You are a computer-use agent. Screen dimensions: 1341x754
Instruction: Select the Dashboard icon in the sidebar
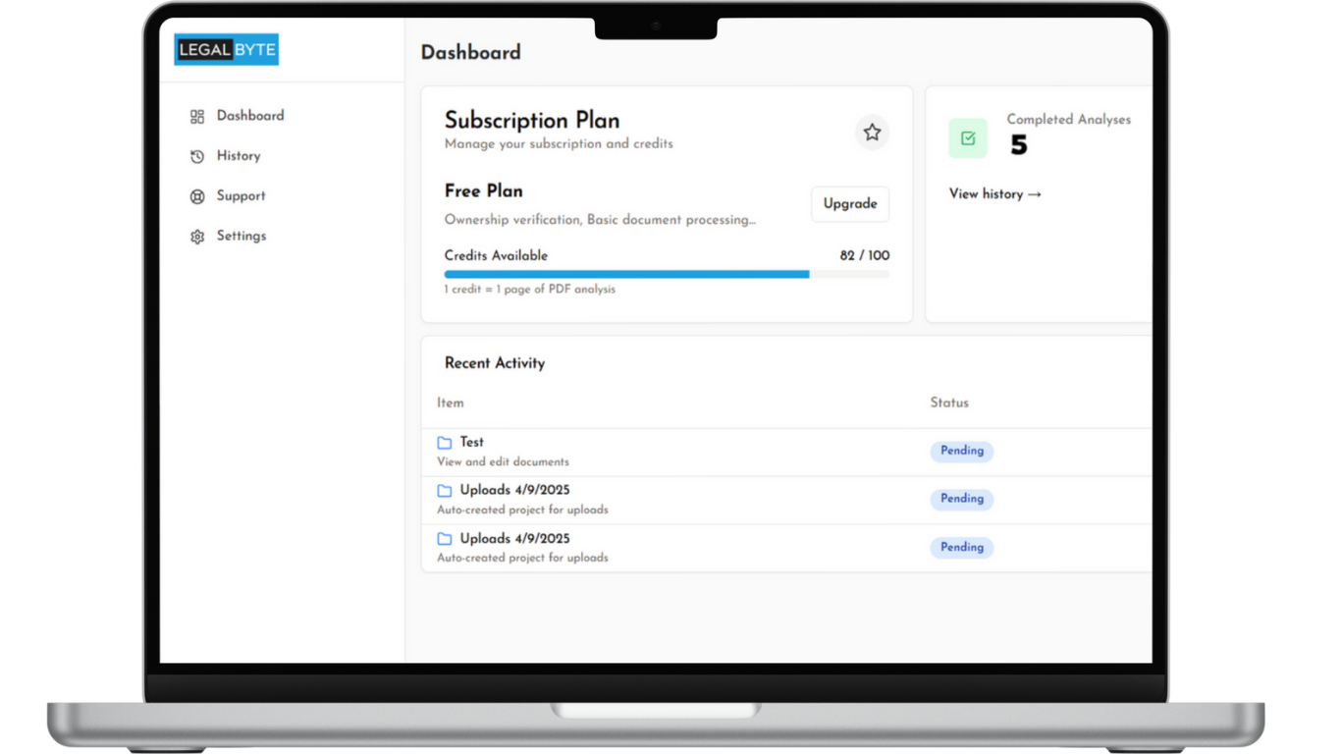(198, 116)
